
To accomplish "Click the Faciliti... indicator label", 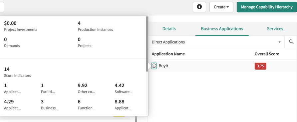I will tap(48, 92).
